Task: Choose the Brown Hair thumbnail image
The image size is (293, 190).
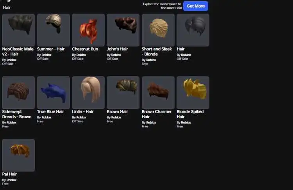Action: (123, 92)
